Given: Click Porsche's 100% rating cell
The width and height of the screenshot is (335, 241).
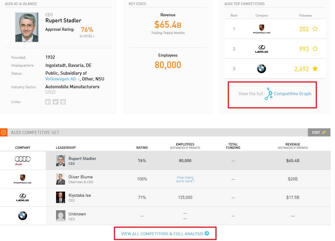Looking at the screenshot, I should pos(142,179).
